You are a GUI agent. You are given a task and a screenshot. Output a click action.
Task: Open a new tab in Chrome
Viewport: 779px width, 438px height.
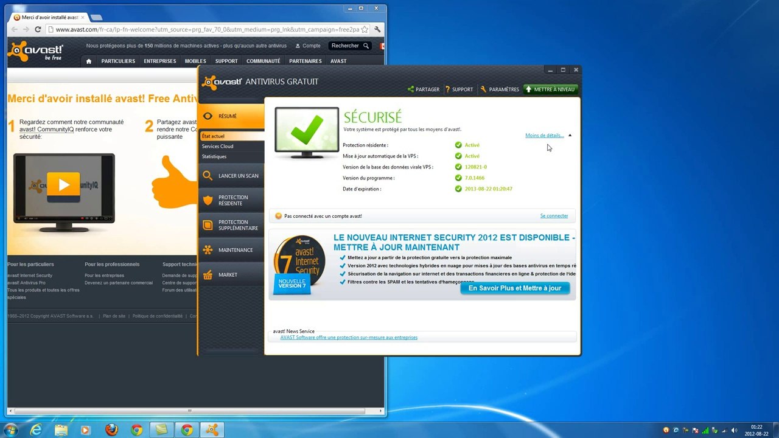(x=96, y=17)
